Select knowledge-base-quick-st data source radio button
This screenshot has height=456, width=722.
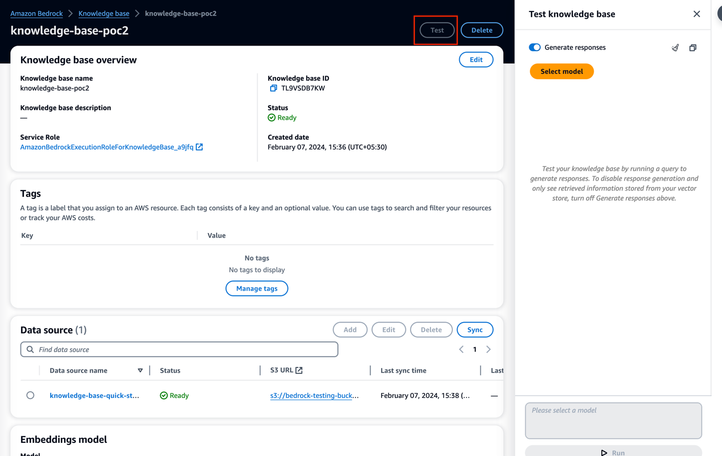(x=30, y=395)
